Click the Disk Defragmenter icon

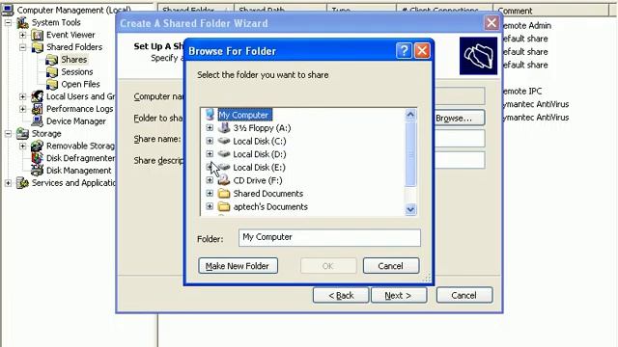37,158
